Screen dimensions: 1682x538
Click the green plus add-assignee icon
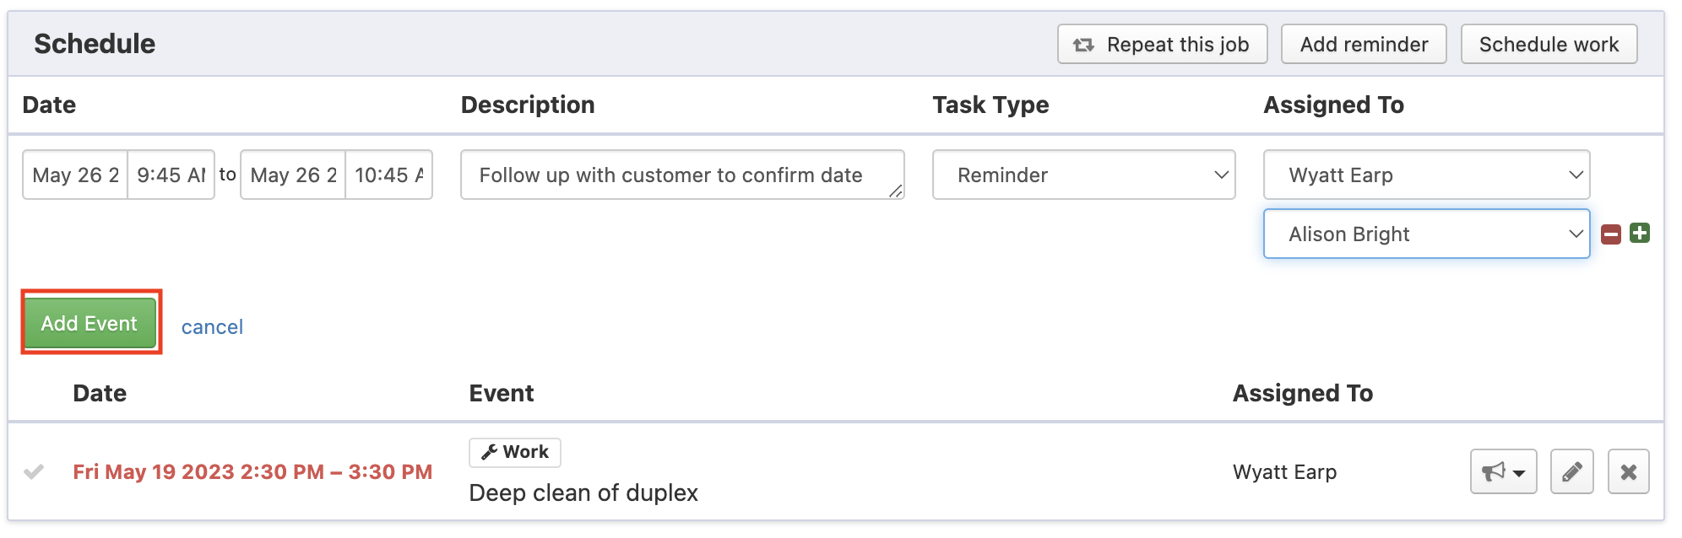pos(1640,233)
